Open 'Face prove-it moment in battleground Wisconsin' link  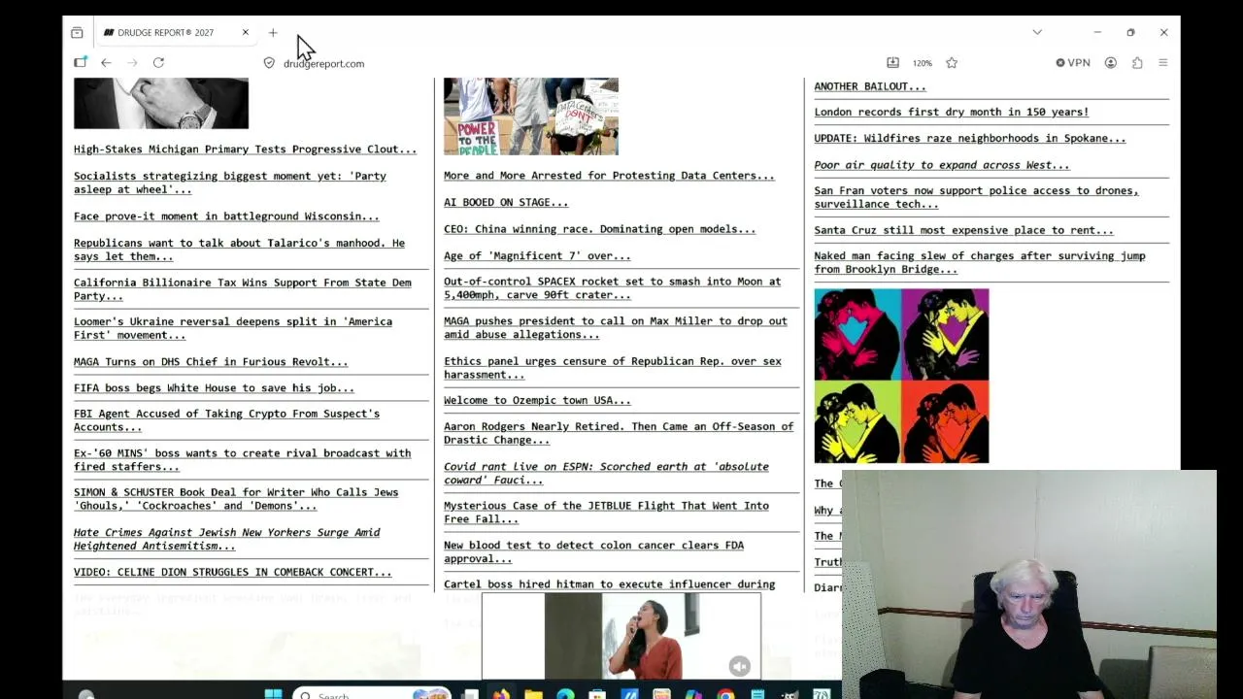(226, 216)
